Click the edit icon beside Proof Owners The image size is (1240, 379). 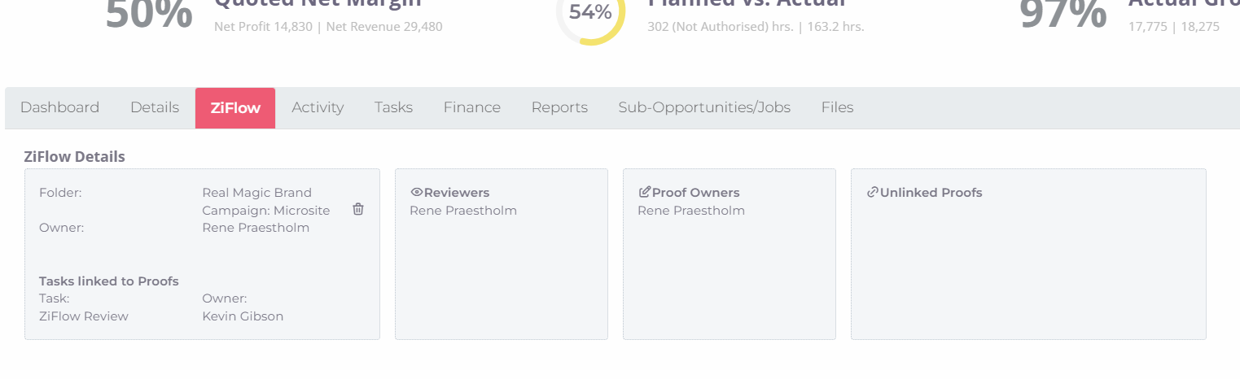(645, 193)
